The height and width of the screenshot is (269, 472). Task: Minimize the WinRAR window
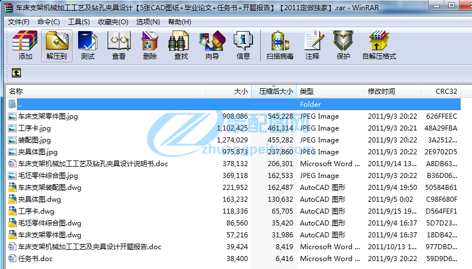pyautogui.click(x=436, y=6)
